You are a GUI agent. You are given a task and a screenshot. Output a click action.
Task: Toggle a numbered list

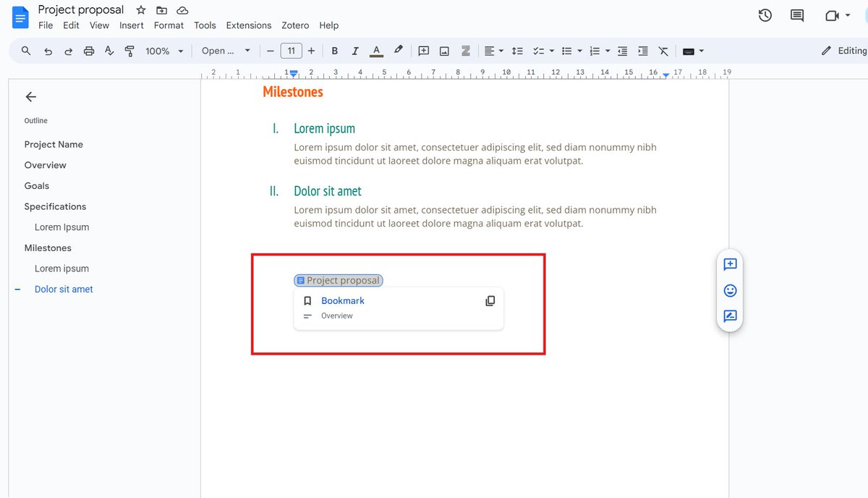pyautogui.click(x=595, y=51)
